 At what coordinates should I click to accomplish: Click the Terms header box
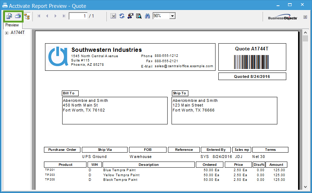pyautogui.click(x=270, y=150)
